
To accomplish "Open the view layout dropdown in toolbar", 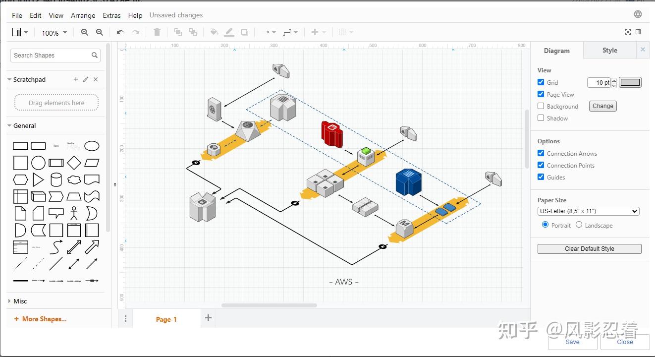I will tap(20, 32).
